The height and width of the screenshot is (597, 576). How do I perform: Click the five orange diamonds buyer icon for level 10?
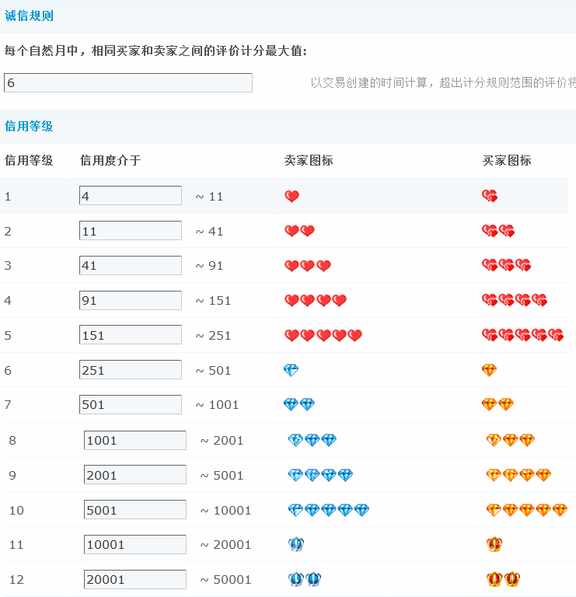(x=526, y=510)
